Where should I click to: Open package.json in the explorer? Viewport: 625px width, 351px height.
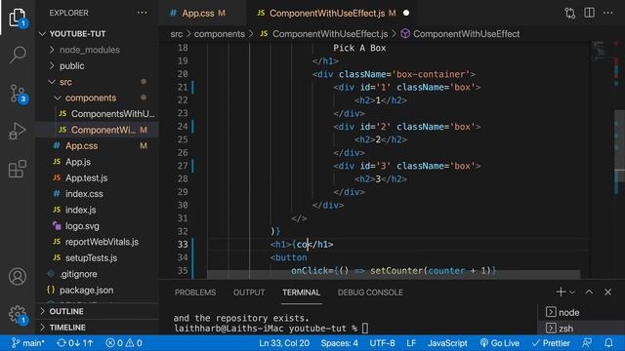[x=97, y=291]
